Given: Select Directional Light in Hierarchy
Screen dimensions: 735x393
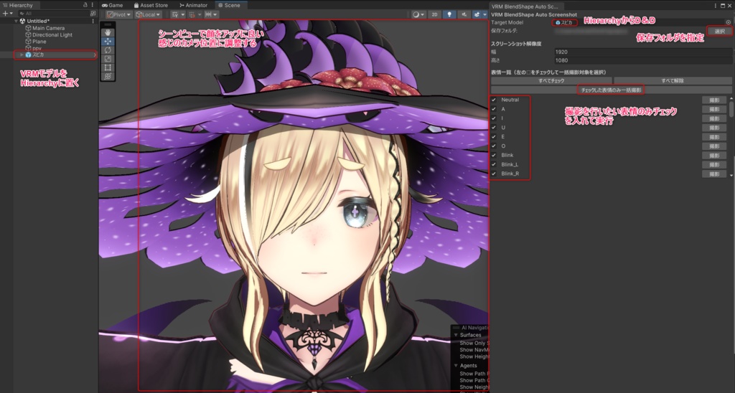Looking at the screenshot, I should pos(52,34).
